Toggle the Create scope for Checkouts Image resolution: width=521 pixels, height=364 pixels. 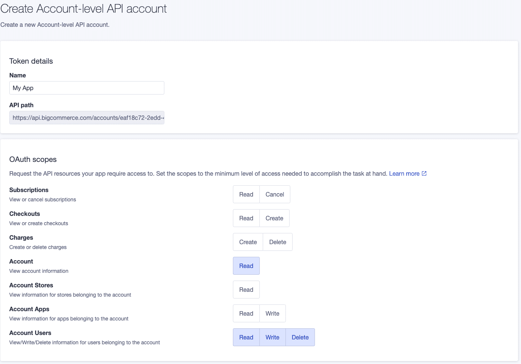(x=274, y=218)
